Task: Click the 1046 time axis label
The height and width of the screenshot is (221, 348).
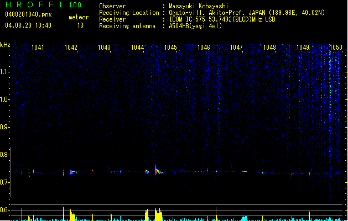Action: tap(204, 48)
